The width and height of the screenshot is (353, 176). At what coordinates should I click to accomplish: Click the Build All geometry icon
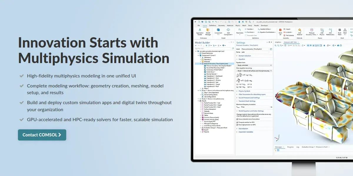point(280,32)
